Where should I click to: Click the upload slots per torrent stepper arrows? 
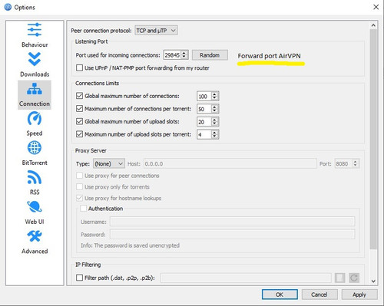click(x=214, y=134)
